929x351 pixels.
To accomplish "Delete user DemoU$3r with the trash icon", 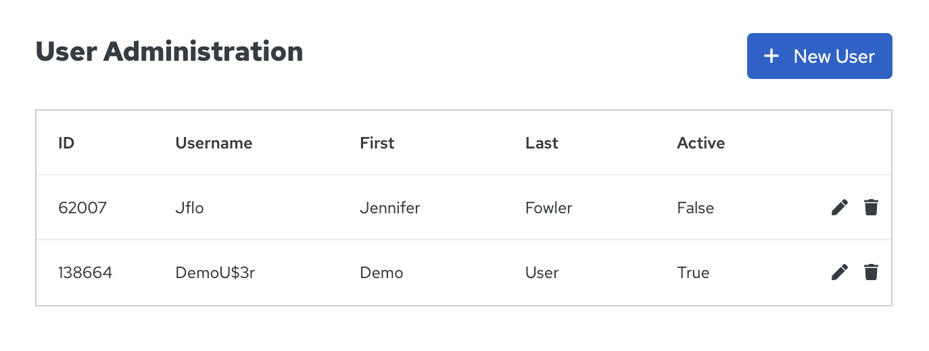I will click(871, 272).
